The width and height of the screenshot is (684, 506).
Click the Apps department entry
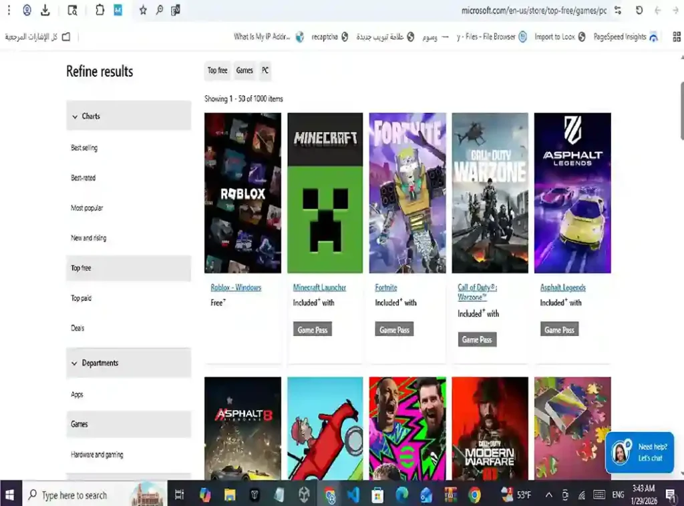76,394
